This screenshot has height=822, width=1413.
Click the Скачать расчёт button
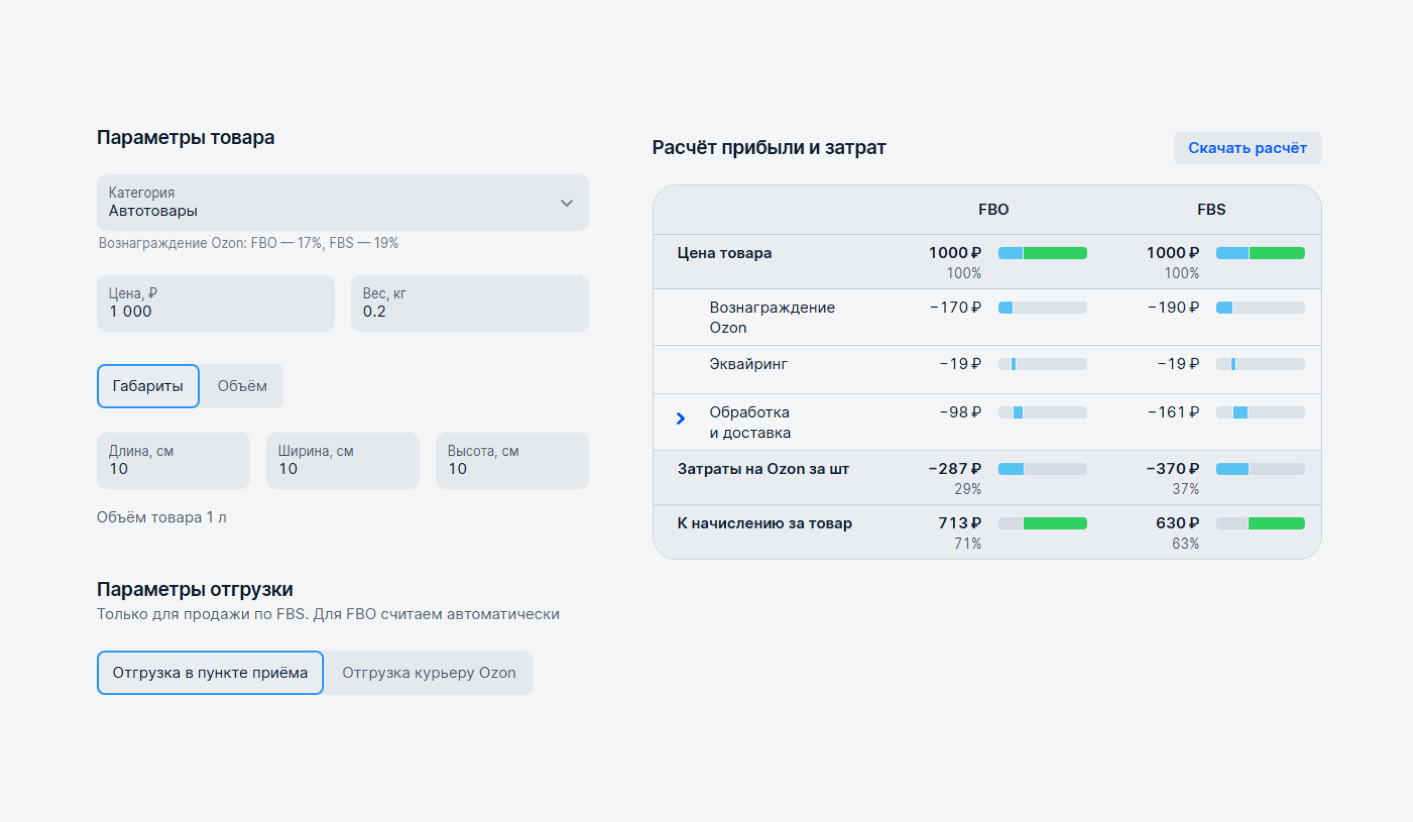[1247, 148]
